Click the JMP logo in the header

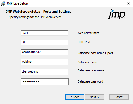pos(117,14)
